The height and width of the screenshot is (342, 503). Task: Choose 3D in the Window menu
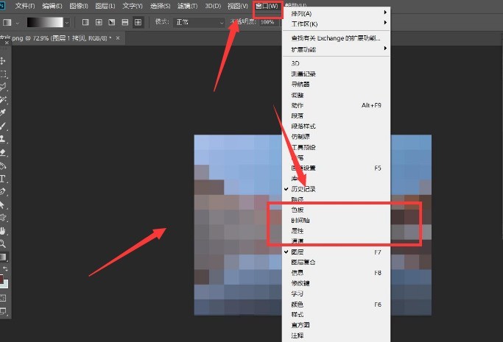(x=336, y=63)
